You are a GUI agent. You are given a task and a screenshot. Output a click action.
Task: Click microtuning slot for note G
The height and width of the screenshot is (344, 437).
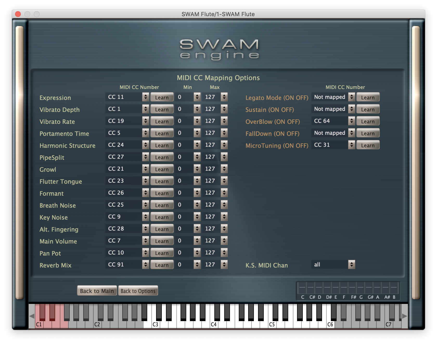(361, 288)
